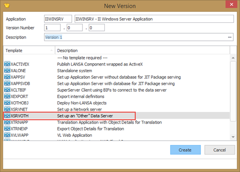The width and height of the screenshot is (240, 172).
Task: Click the XOTHOBJ template icon
Action: pyautogui.click(x=7, y=103)
